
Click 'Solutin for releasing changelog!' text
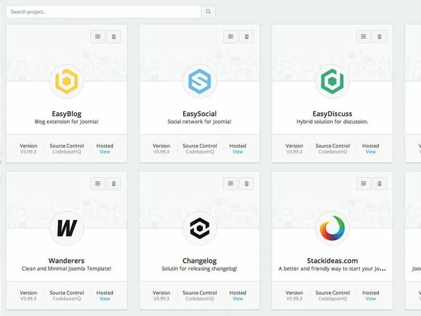point(200,268)
